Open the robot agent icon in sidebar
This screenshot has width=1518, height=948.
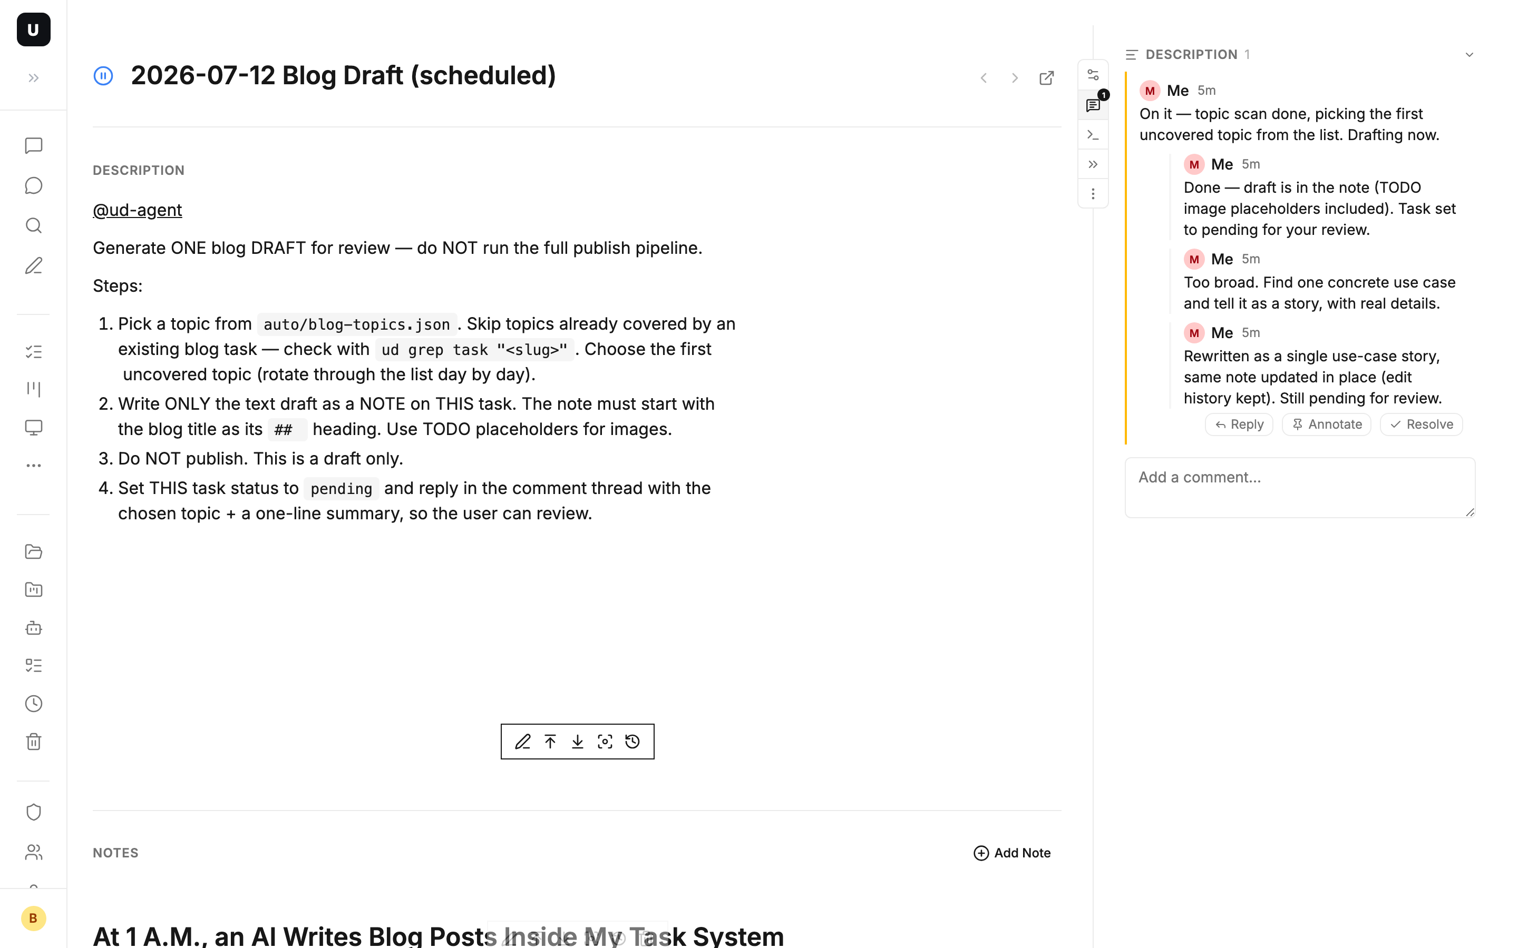pyautogui.click(x=33, y=628)
